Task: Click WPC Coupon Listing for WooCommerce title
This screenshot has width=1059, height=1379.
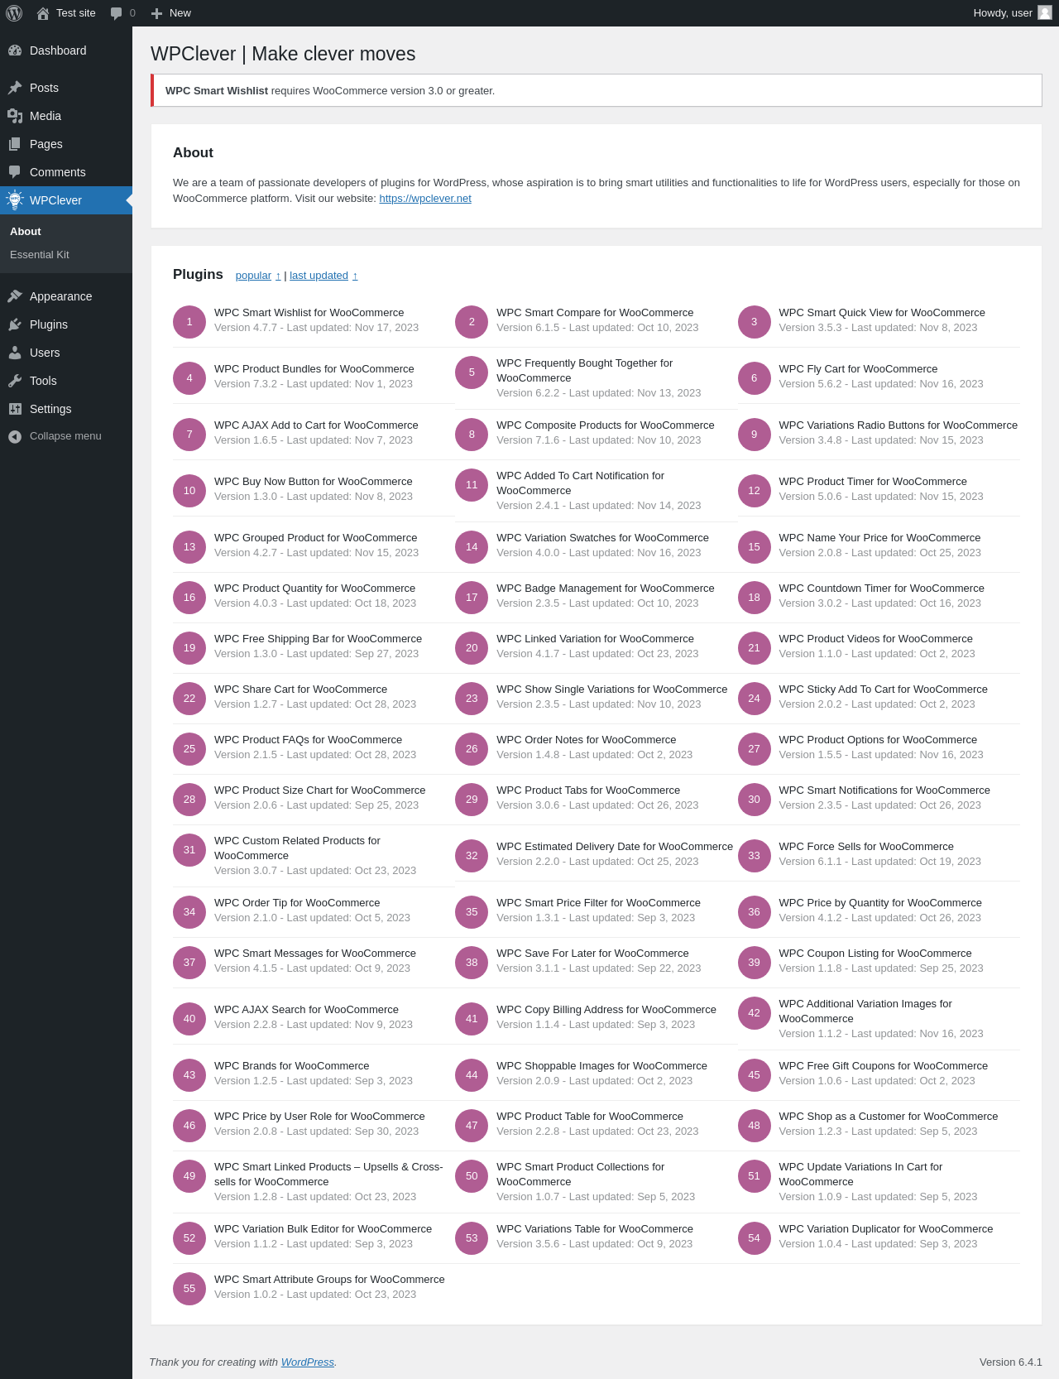Action: coord(875,954)
